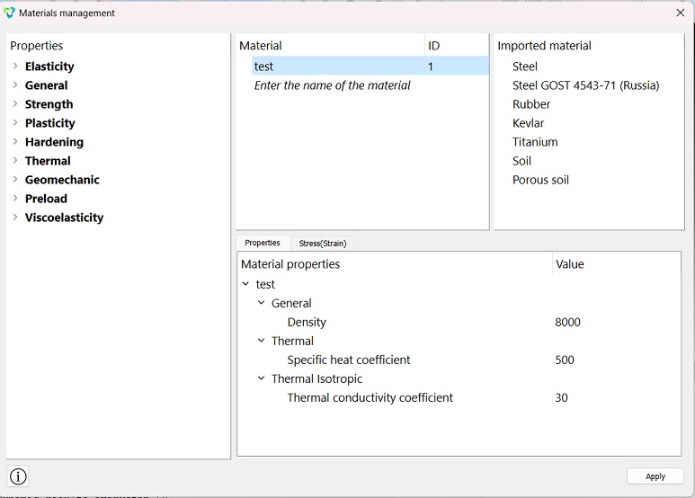Close the Materials management dialog
The width and height of the screenshot is (695, 498).
[681, 13]
